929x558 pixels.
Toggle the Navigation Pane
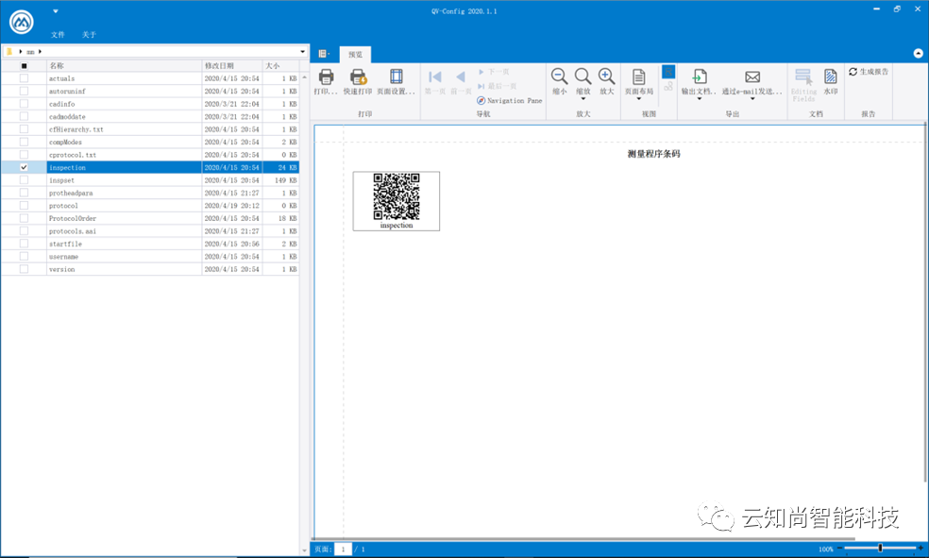coord(510,100)
